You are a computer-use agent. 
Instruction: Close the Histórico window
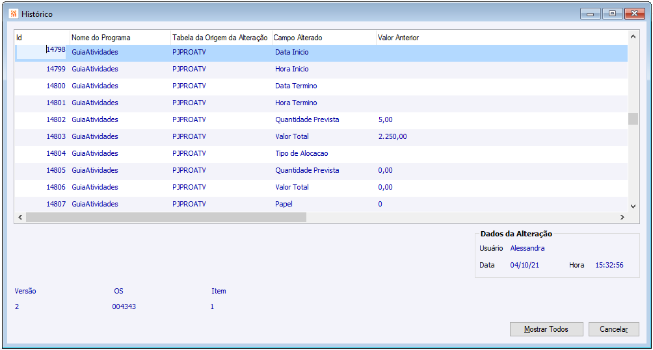[x=635, y=14]
